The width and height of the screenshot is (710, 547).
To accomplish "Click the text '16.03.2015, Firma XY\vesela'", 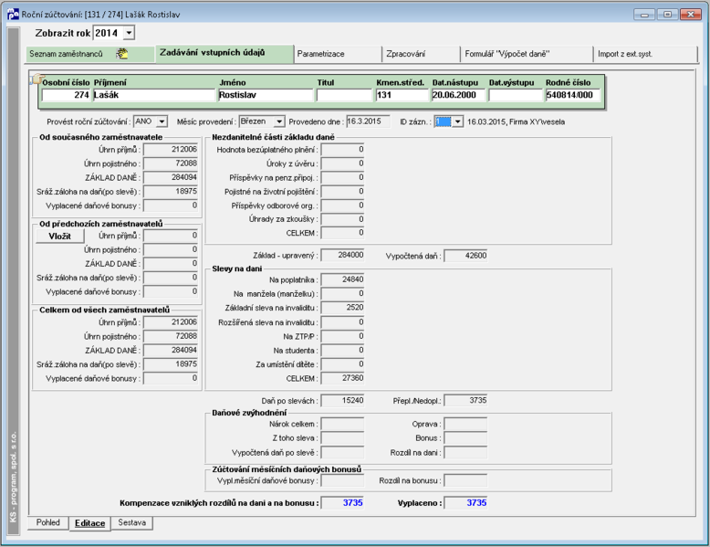I will (x=516, y=121).
